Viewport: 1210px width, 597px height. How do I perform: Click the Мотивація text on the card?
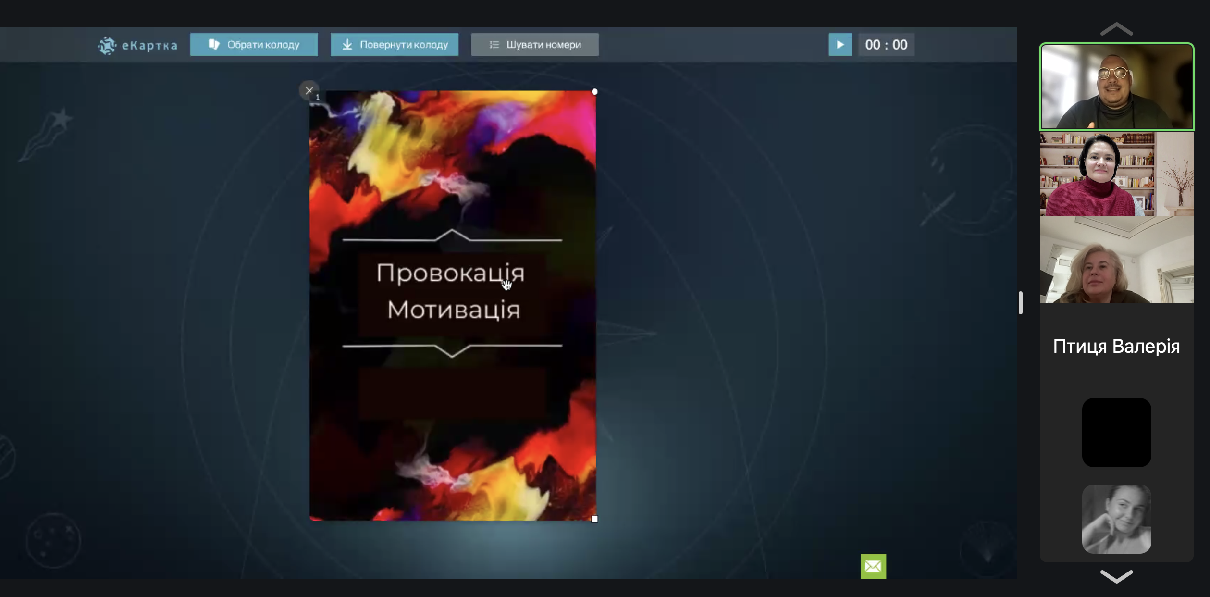pyautogui.click(x=454, y=310)
